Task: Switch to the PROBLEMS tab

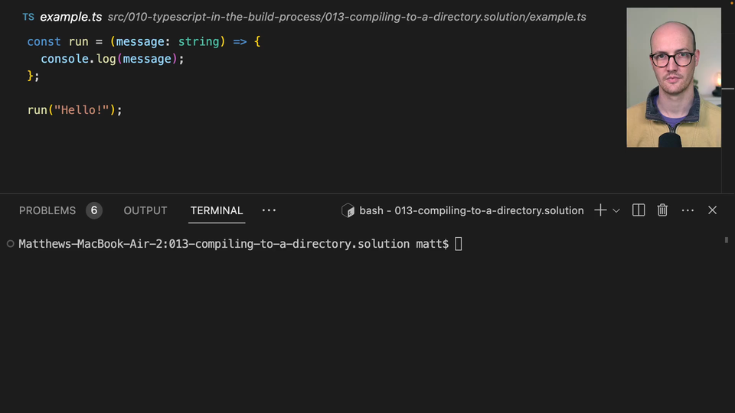Action: click(x=47, y=210)
